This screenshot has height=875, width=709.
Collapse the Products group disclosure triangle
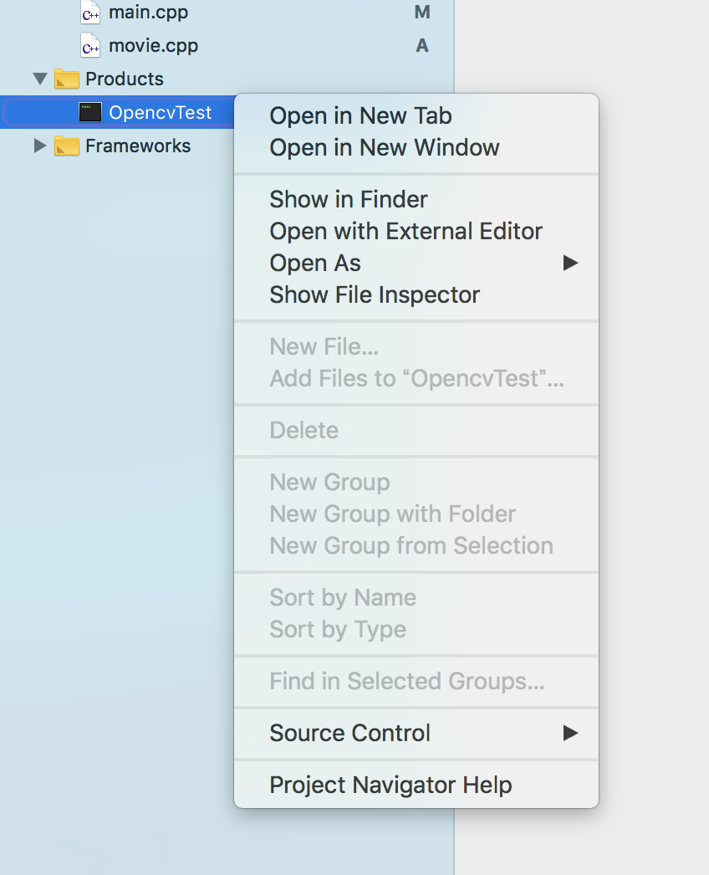[x=39, y=79]
